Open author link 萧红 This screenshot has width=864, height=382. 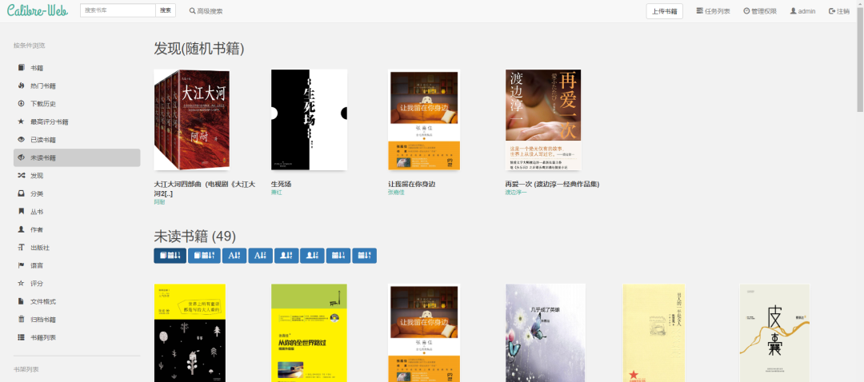click(276, 192)
